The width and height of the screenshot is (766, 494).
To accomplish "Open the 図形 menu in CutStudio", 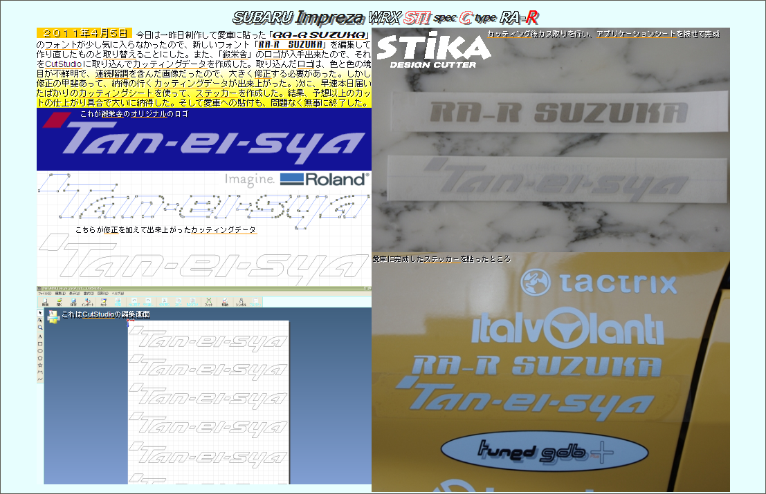I will click(x=102, y=294).
